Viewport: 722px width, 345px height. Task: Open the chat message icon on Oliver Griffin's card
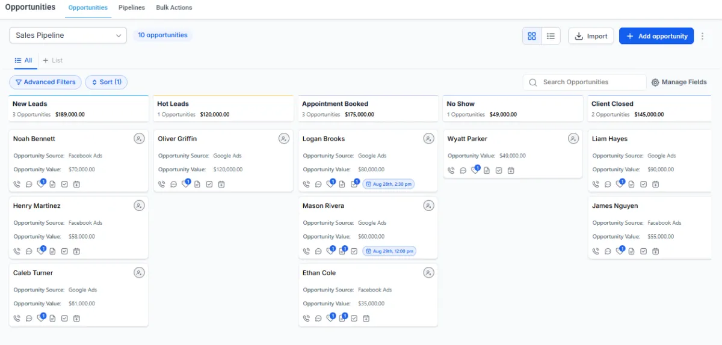173,185
